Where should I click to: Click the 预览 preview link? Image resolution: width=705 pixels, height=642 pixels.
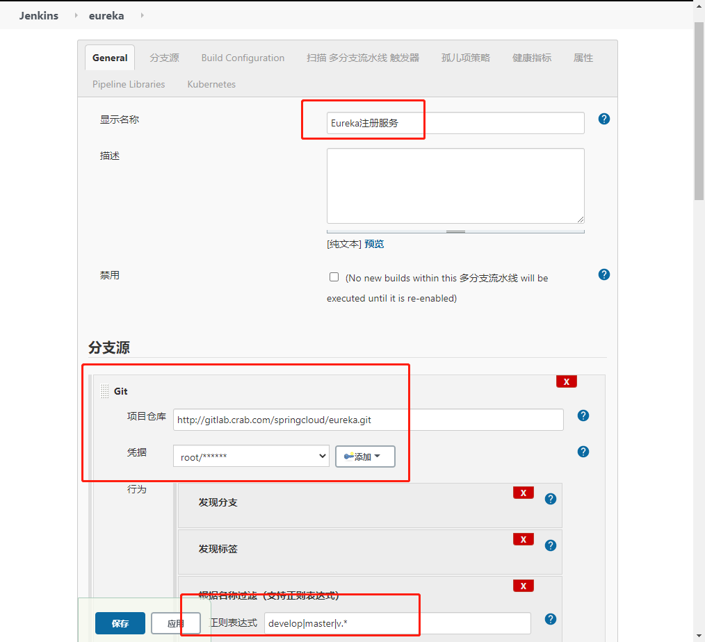(374, 244)
